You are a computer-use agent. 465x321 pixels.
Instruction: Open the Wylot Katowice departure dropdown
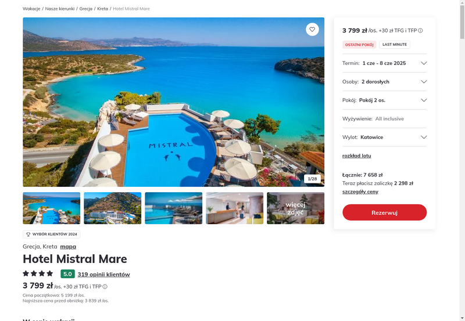384,137
